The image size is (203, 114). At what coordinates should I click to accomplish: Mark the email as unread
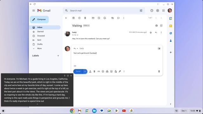[x=93, y=18]
